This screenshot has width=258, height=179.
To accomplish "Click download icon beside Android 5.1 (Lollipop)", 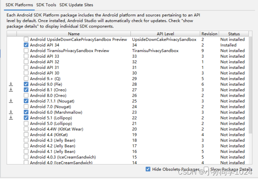I will tap(11, 118).
